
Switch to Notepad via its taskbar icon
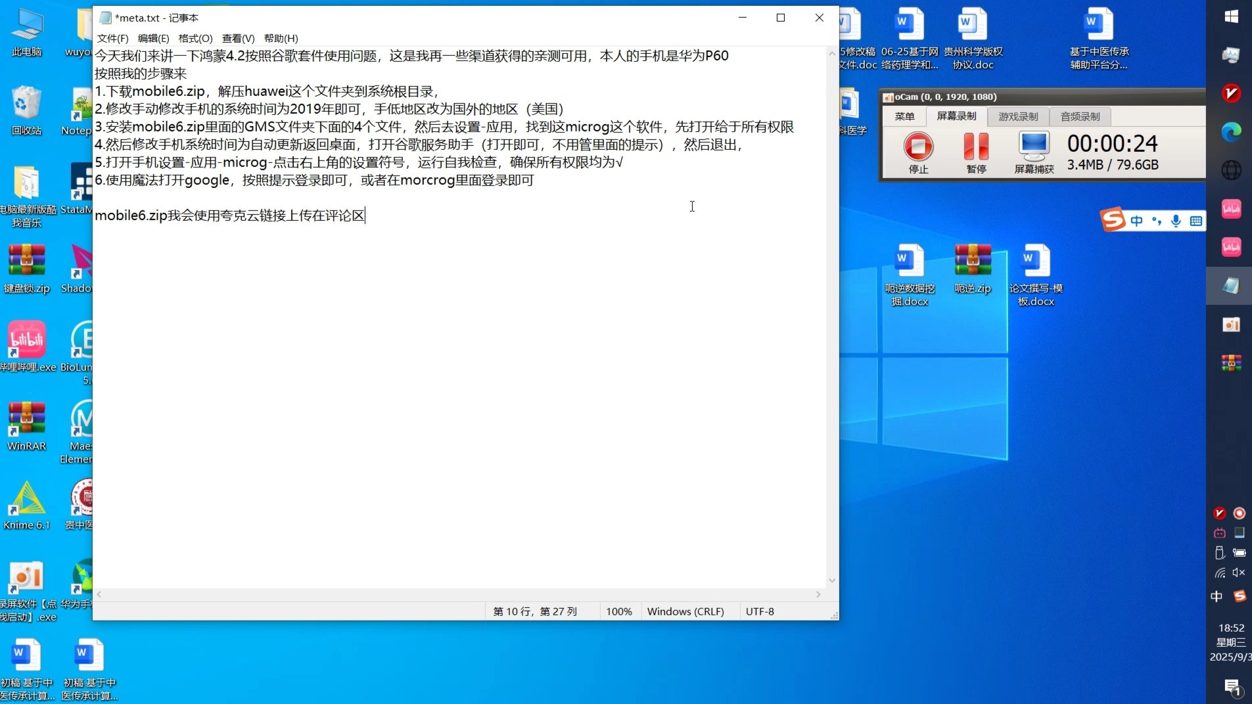coord(1231,285)
